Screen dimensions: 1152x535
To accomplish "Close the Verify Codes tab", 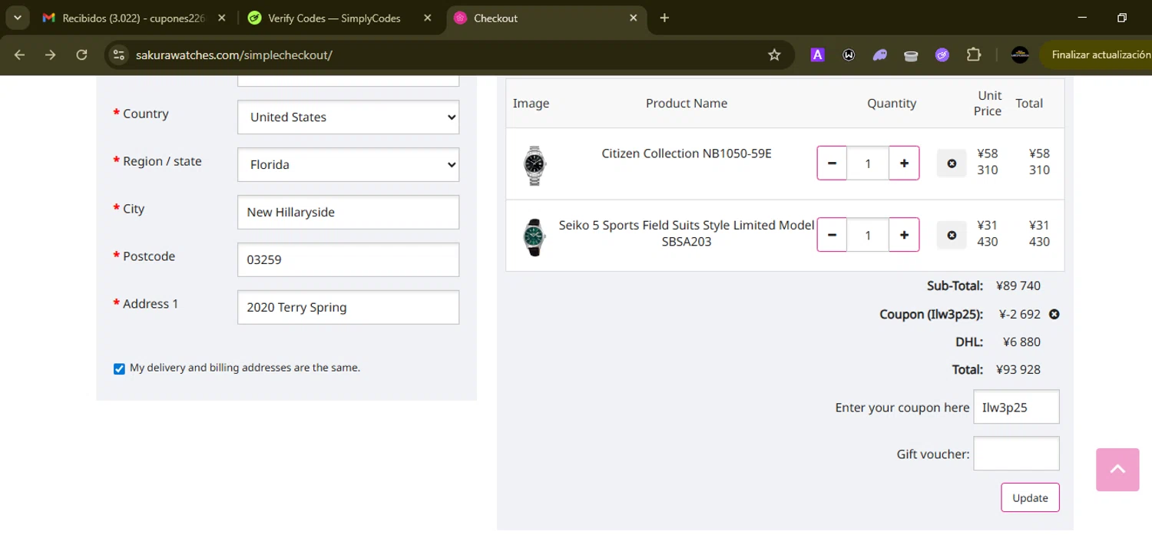I will pyautogui.click(x=428, y=18).
